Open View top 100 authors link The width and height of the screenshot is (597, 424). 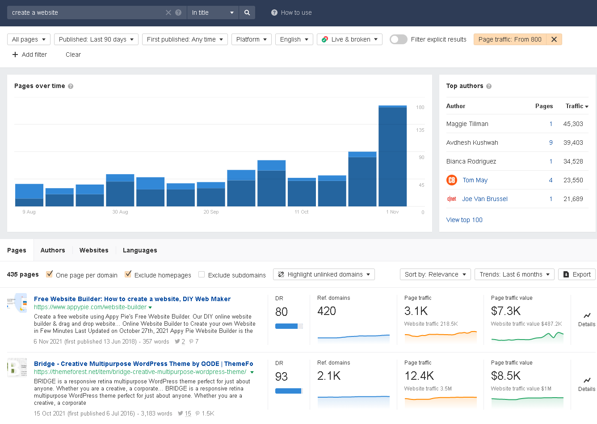(464, 220)
